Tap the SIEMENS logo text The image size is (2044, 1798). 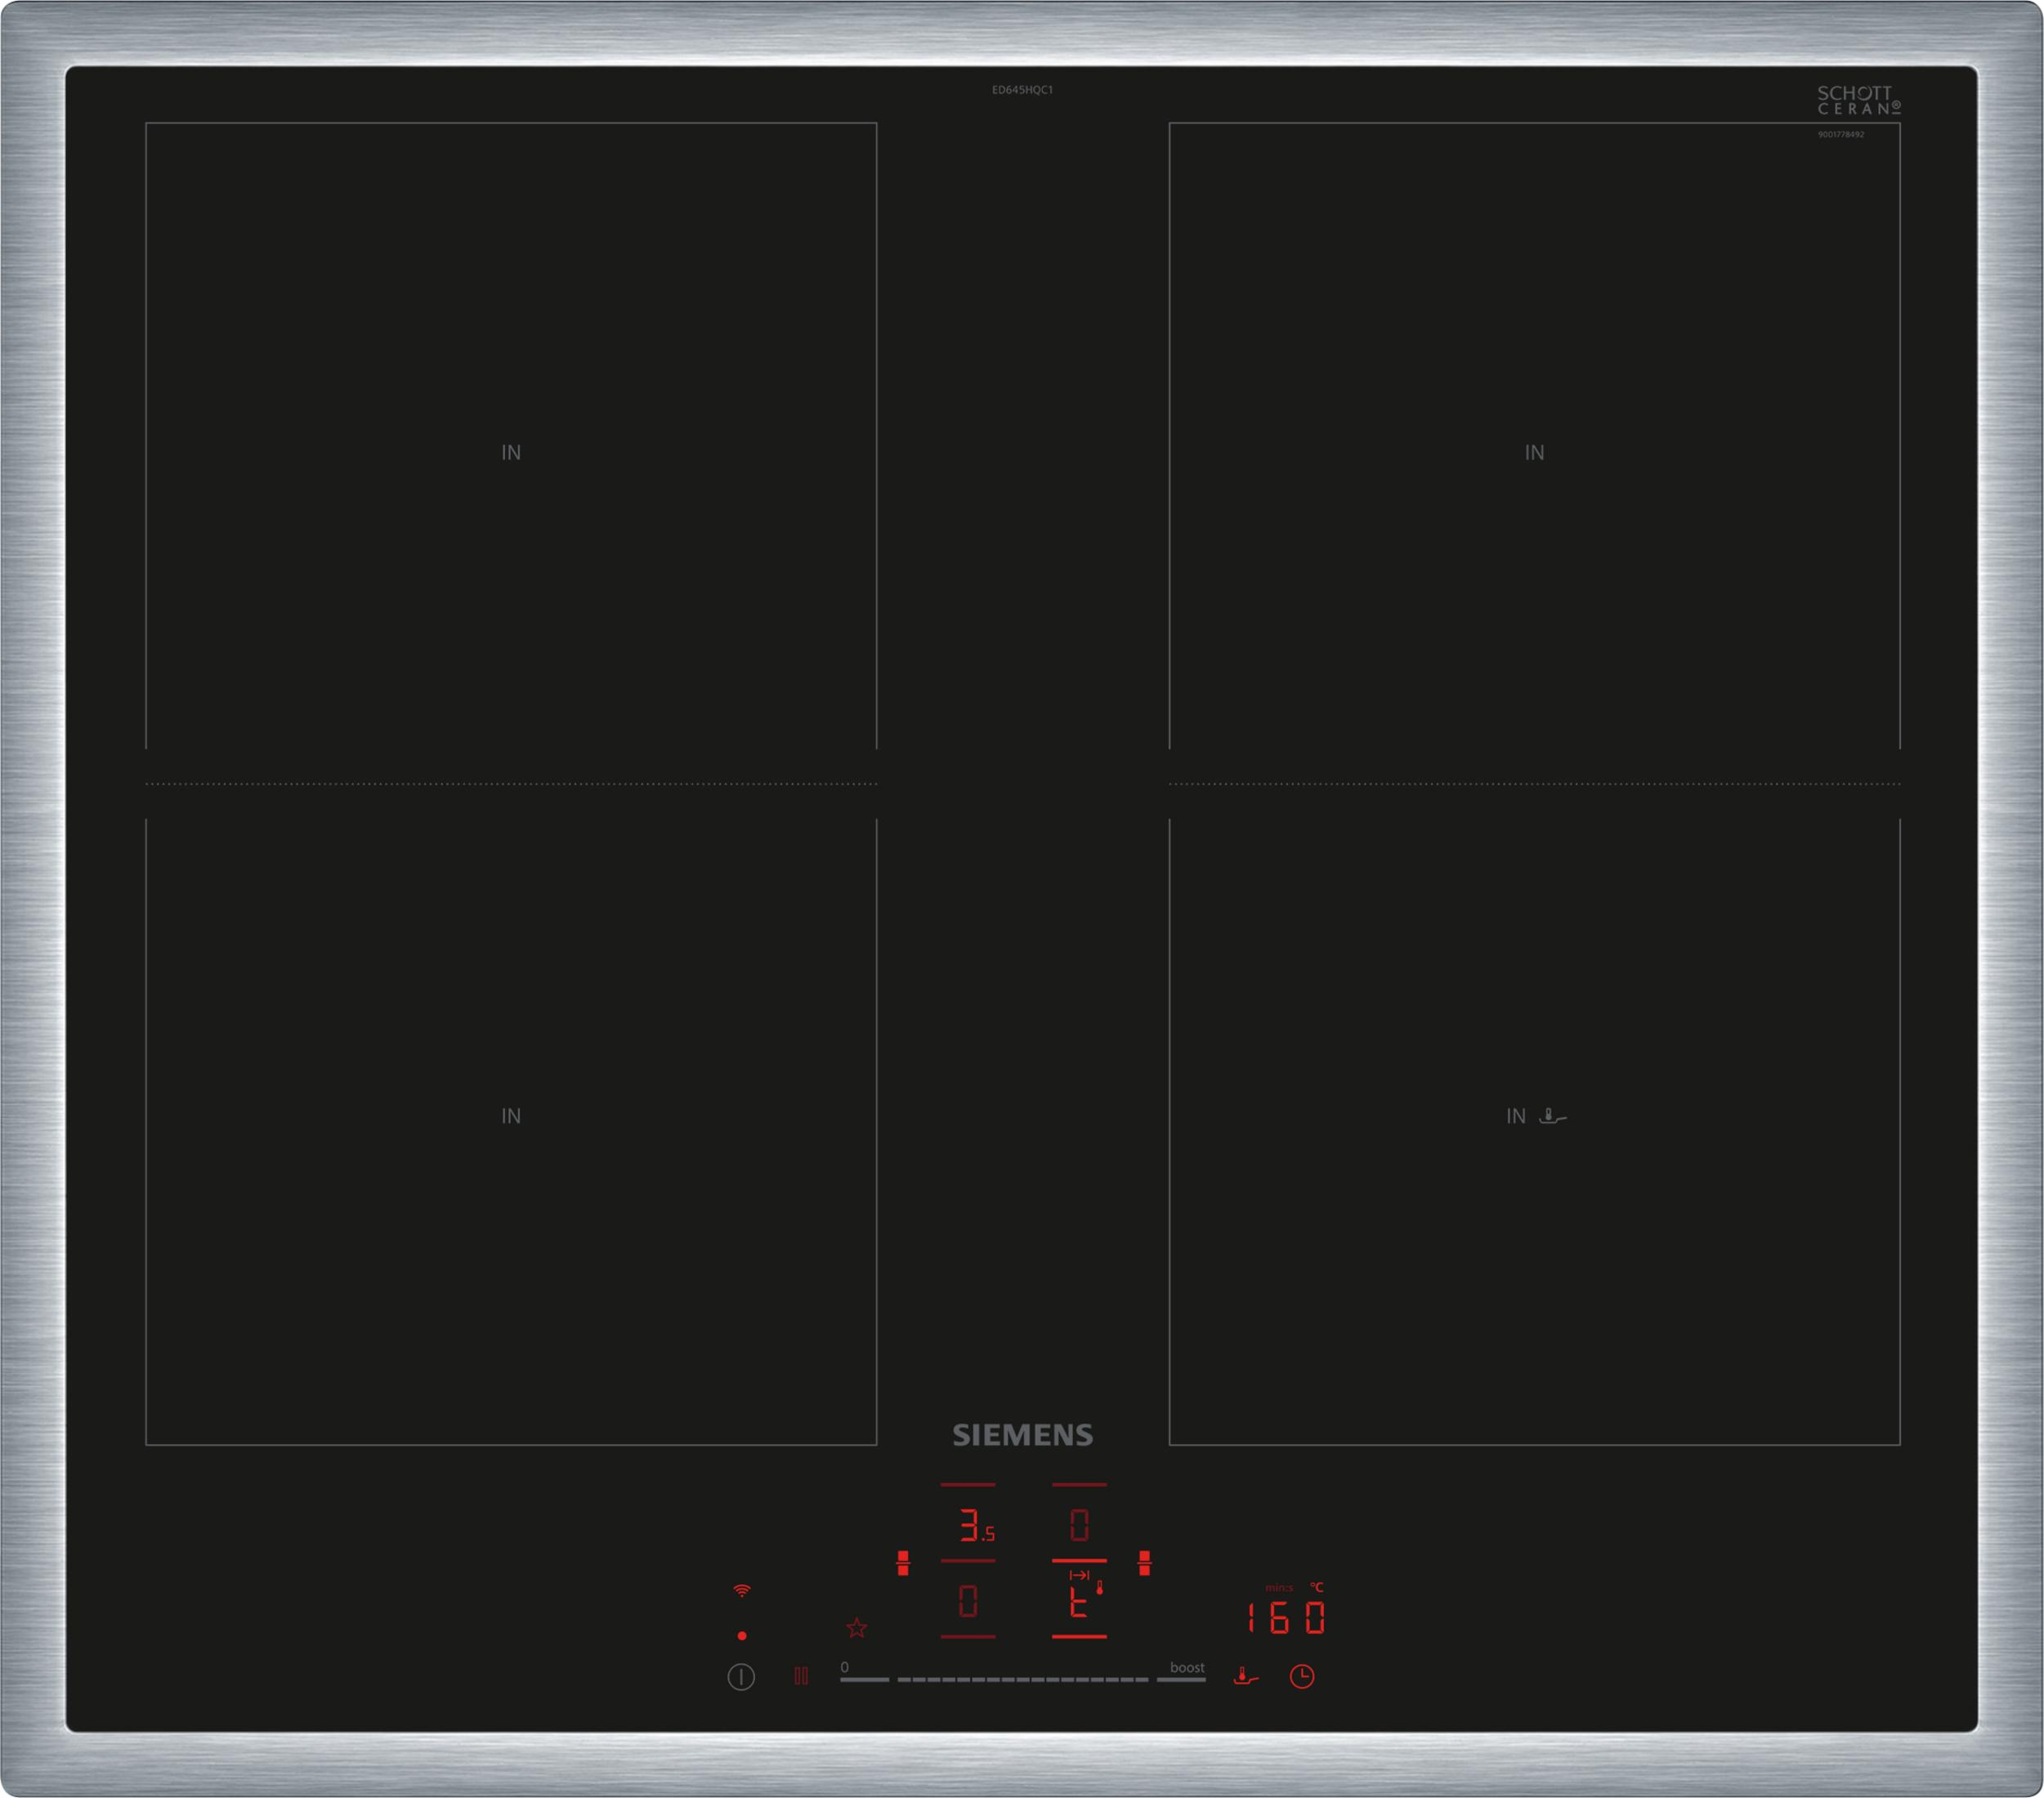pyautogui.click(x=1022, y=1435)
